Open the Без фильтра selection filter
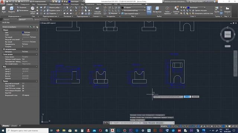 pyautogui.click(x=157, y=10)
